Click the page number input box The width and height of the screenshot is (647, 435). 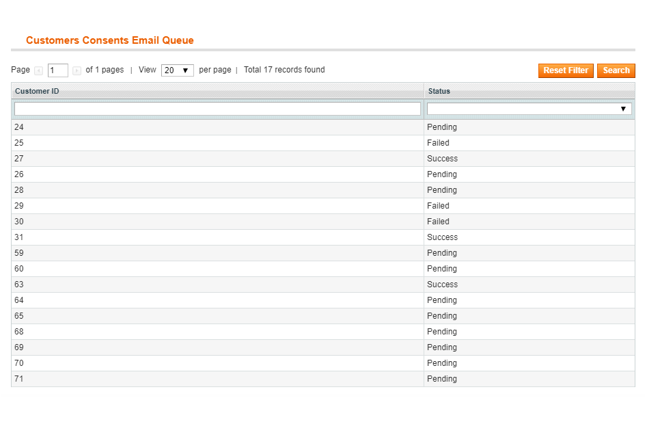click(x=57, y=70)
